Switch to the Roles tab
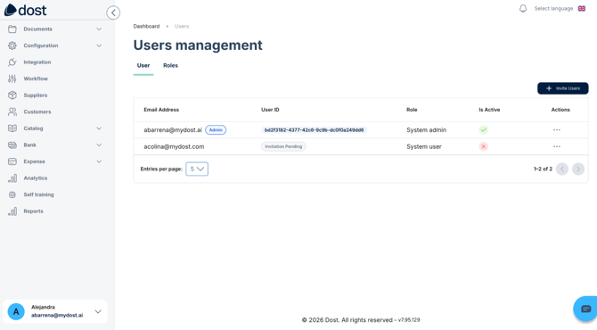Viewport: 597px width, 330px height. [x=170, y=65]
